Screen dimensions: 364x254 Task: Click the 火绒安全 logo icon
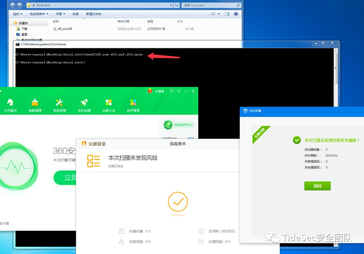pyautogui.click(x=84, y=144)
